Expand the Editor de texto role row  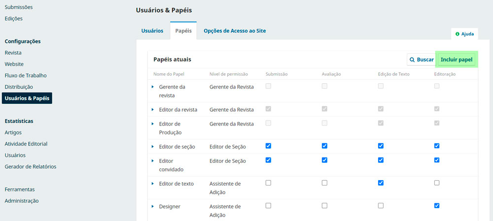click(152, 184)
